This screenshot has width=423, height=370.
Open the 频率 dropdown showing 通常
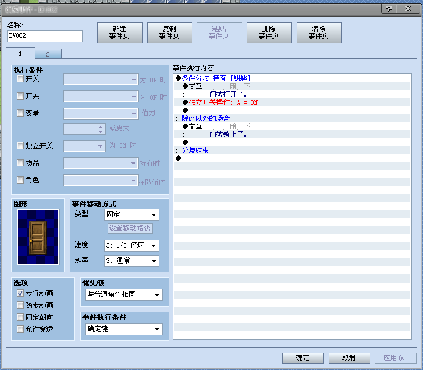pyautogui.click(x=132, y=261)
